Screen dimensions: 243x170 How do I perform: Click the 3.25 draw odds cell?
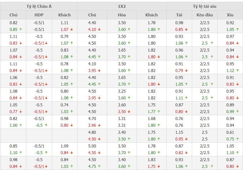(122, 91)
